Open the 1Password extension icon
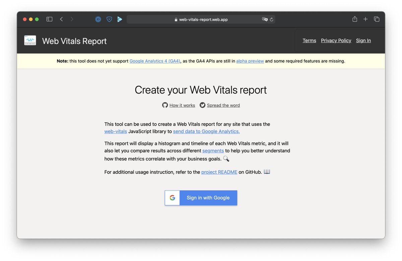Image resolution: width=402 pixels, height=261 pixels. click(98, 19)
